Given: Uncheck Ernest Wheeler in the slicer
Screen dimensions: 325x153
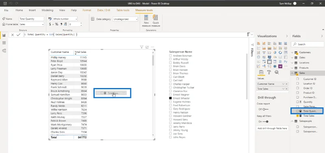Looking at the screenshot, I should 170,98.
